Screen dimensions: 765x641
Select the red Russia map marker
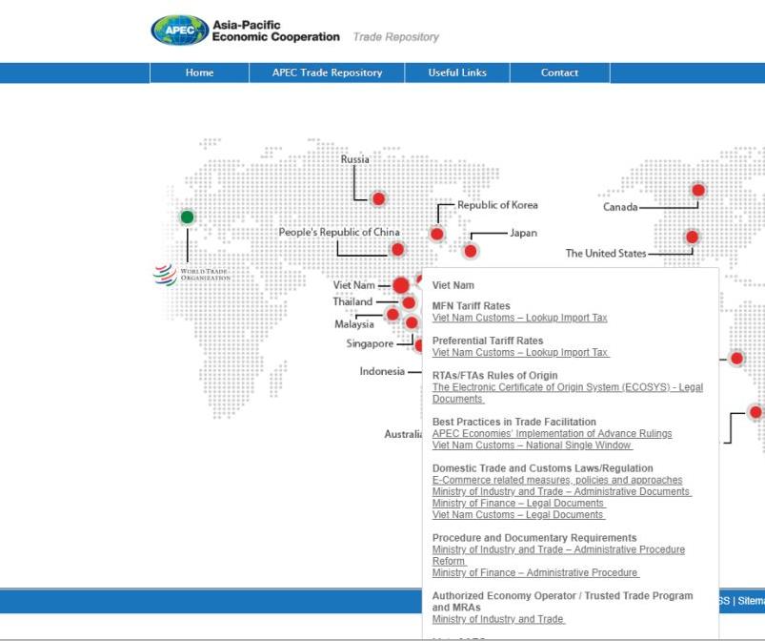point(378,198)
